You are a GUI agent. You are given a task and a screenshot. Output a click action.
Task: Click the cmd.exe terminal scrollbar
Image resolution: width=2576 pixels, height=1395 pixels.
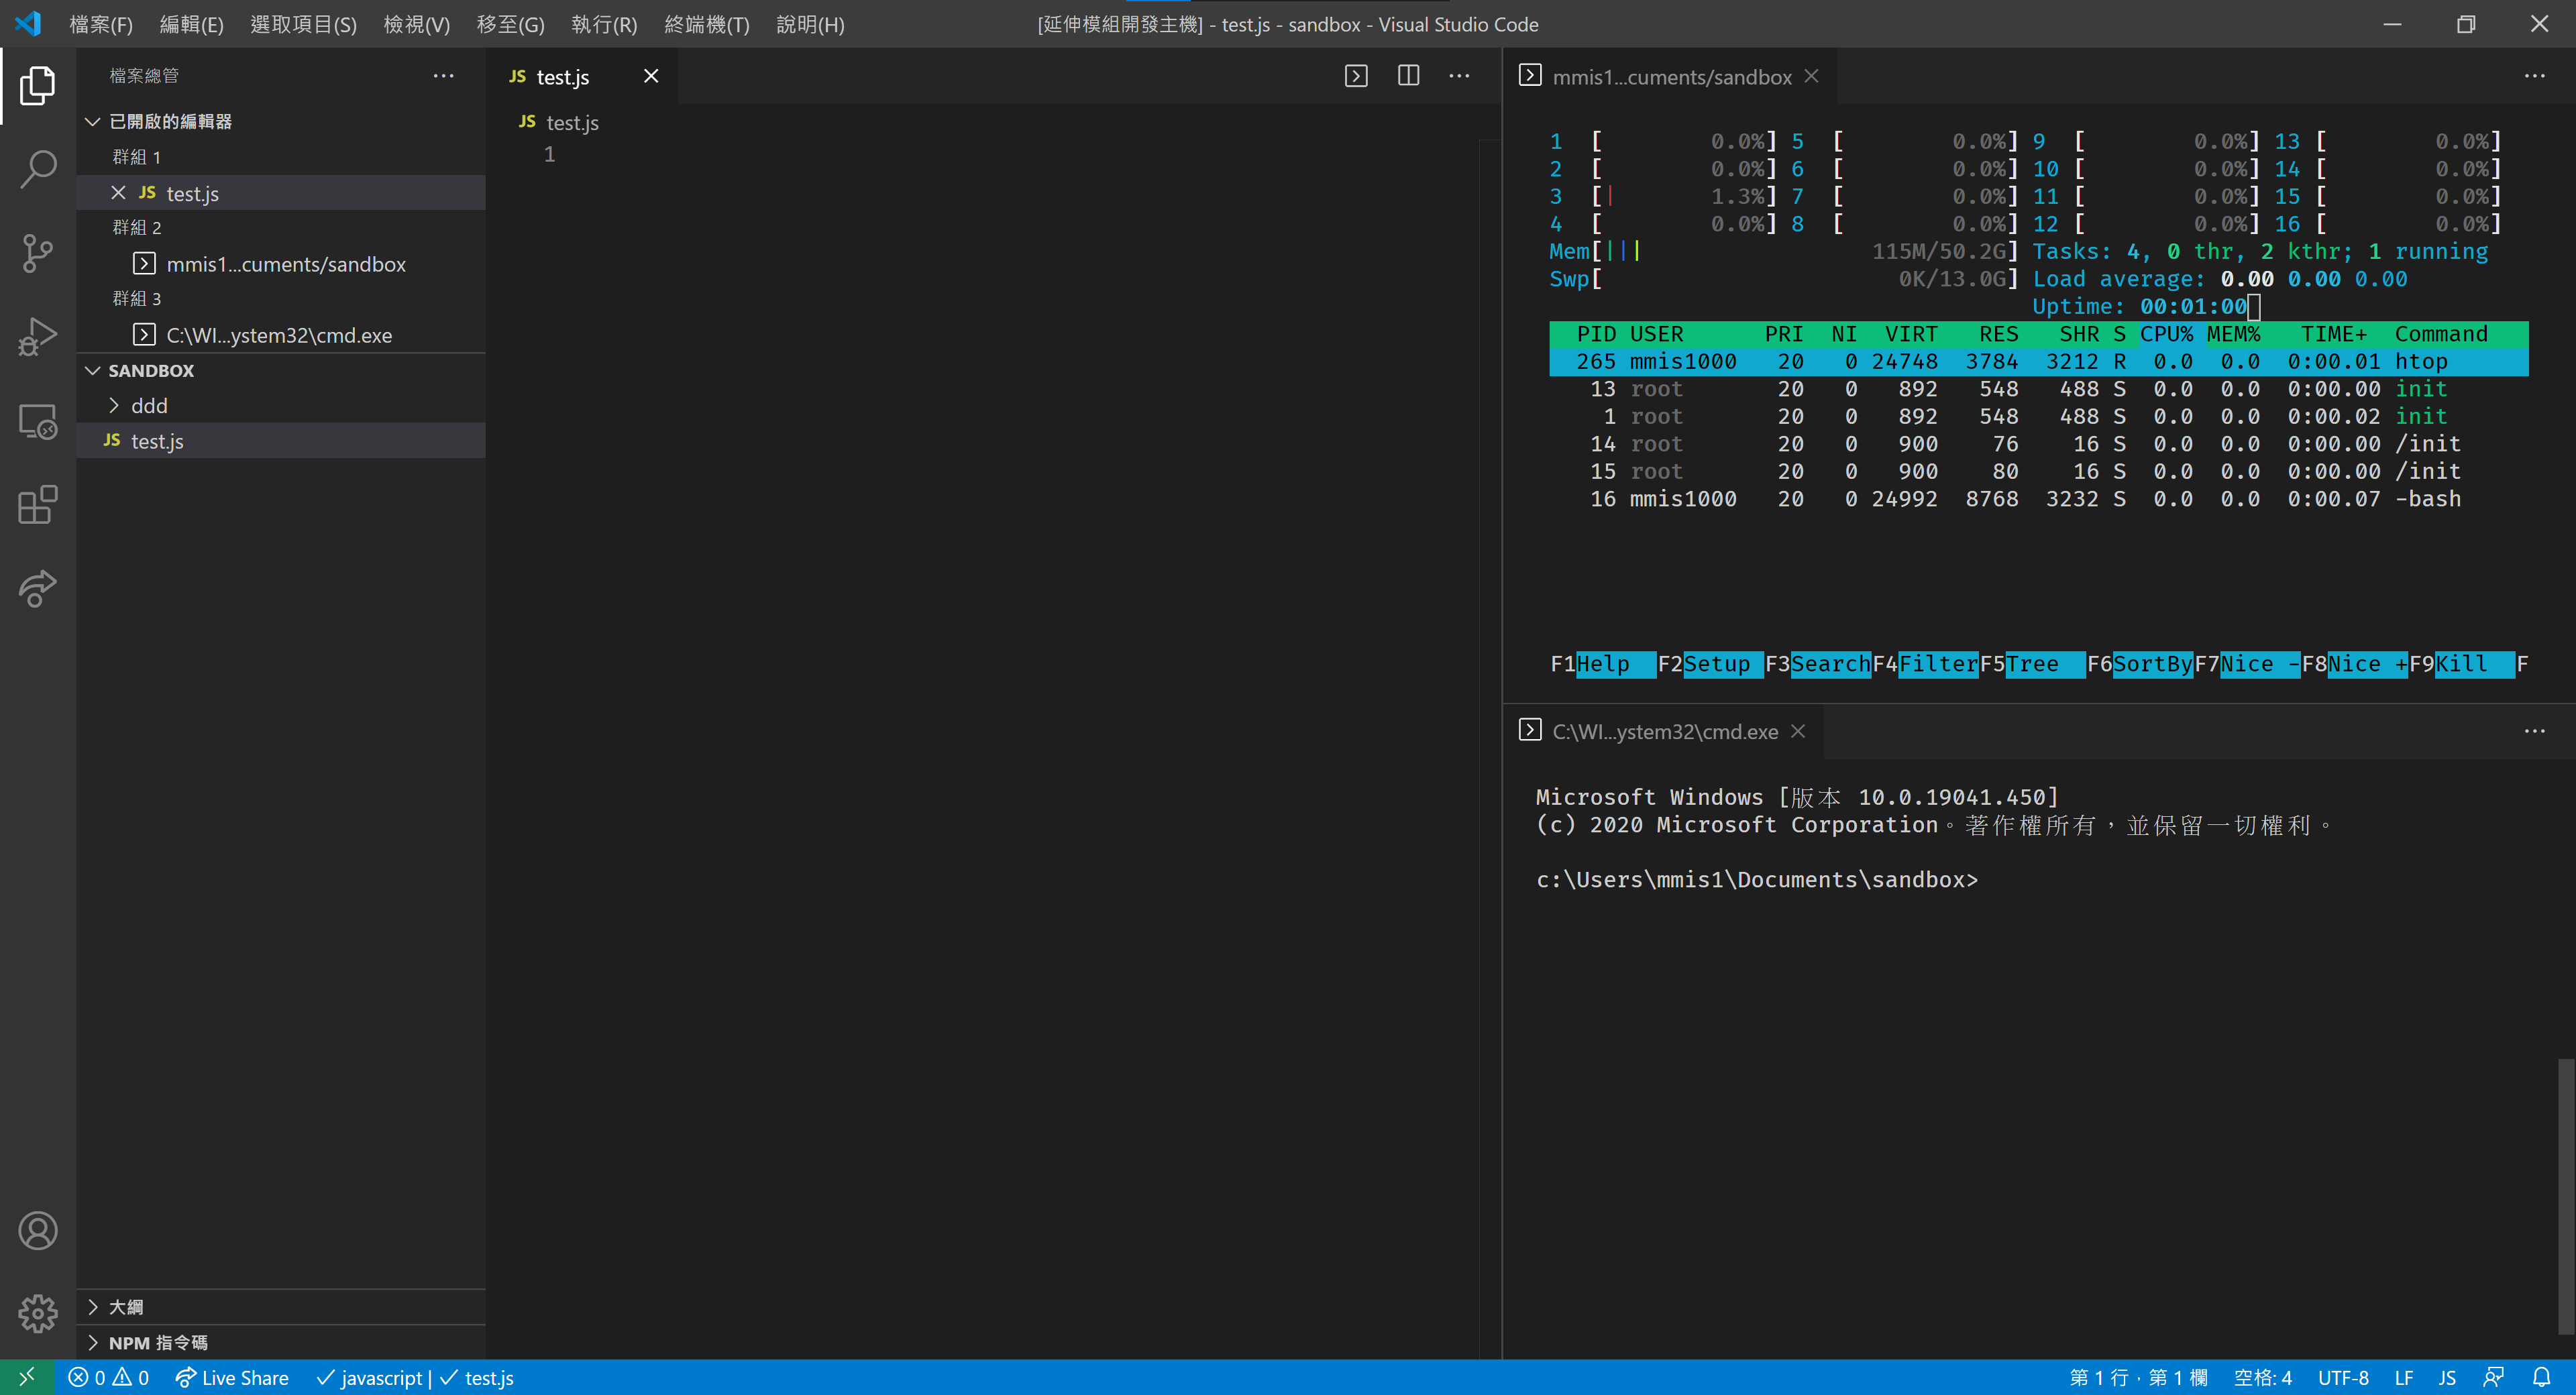coord(2565,1195)
